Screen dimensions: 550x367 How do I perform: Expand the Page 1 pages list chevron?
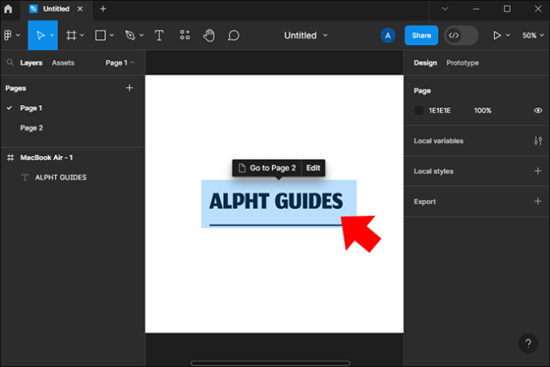pos(132,62)
